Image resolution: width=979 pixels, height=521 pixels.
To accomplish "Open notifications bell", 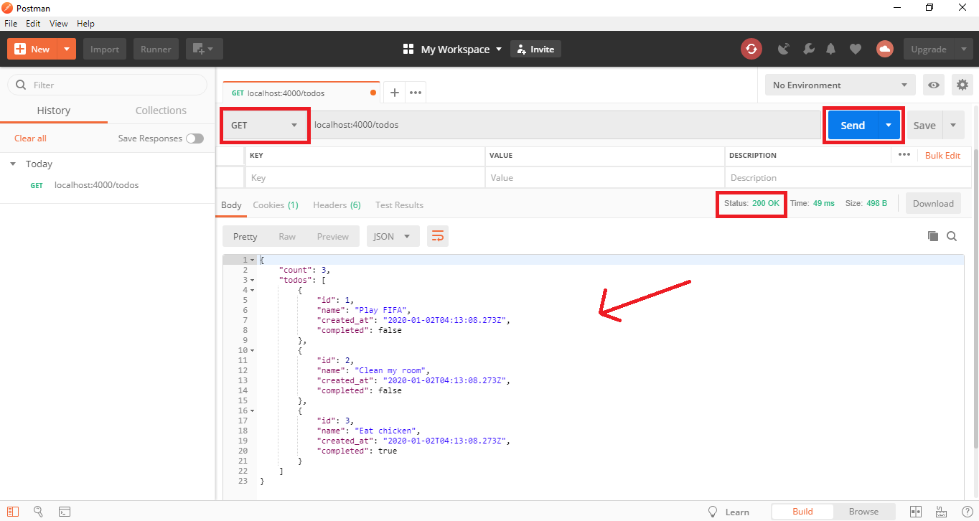I will click(831, 49).
